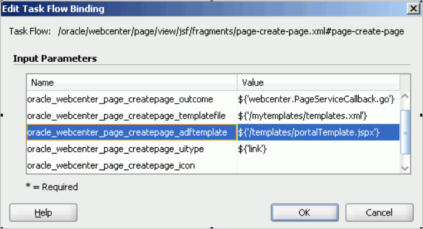Select the createpage_icon parameter row
The height and width of the screenshot is (229, 423).
click(x=213, y=165)
